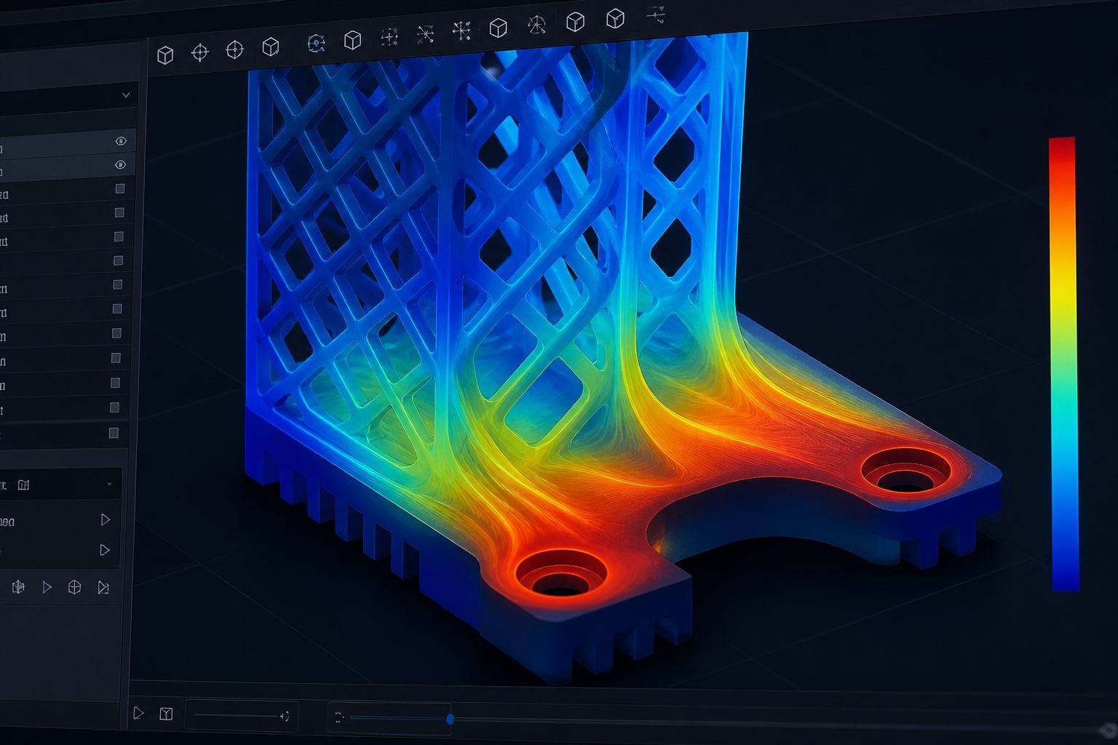The image size is (1118, 745).
Task: Choose the crossed diagonal arrows toolbar icon
Action: point(425,34)
